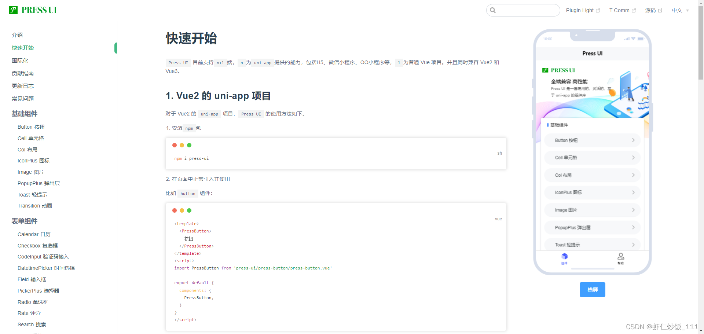Click the Press UI title in phone preview
The image size is (704, 334).
(x=593, y=53)
